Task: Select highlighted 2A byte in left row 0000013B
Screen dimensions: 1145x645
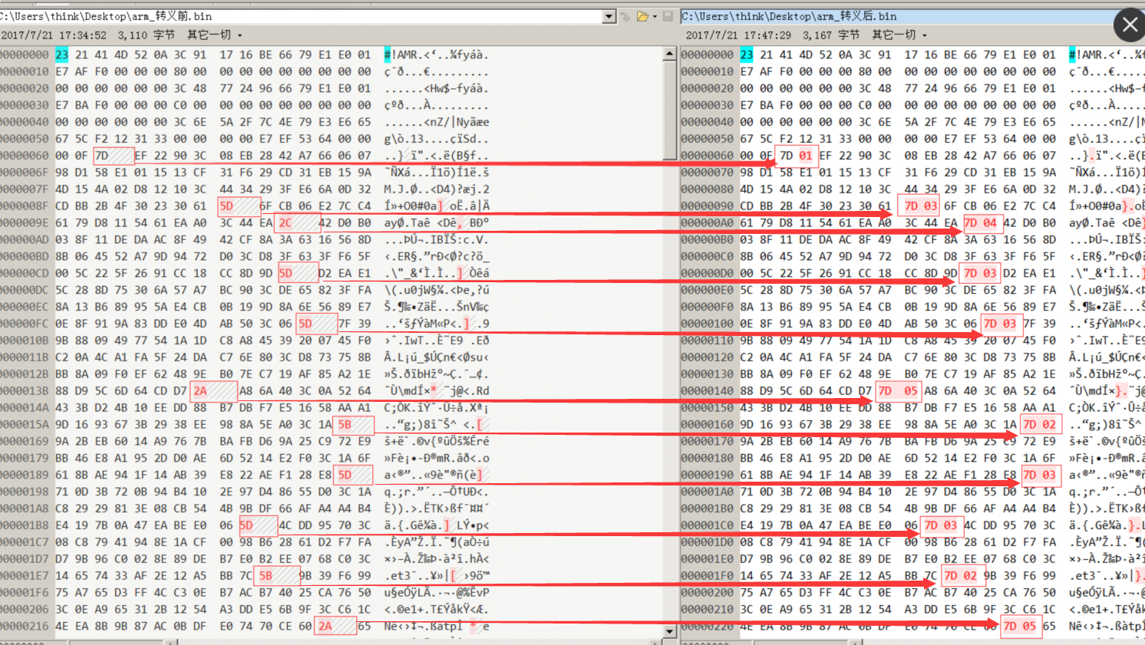Action: pyautogui.click(x=200, y=390)
